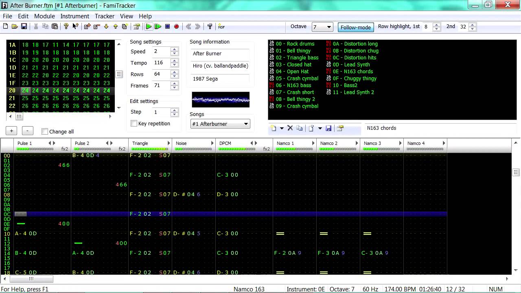
Task: Play and loop the current pattern
Action: coord(158,26)
